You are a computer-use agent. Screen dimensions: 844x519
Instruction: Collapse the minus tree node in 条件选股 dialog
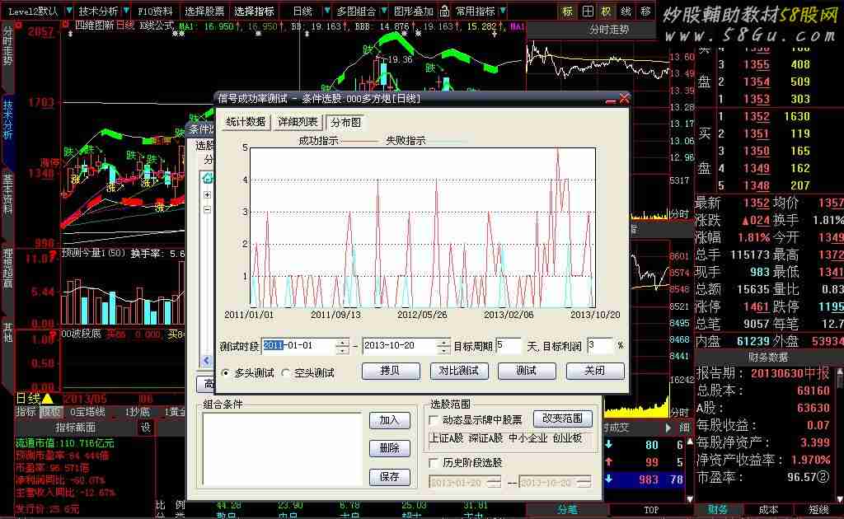coord(207,210)
